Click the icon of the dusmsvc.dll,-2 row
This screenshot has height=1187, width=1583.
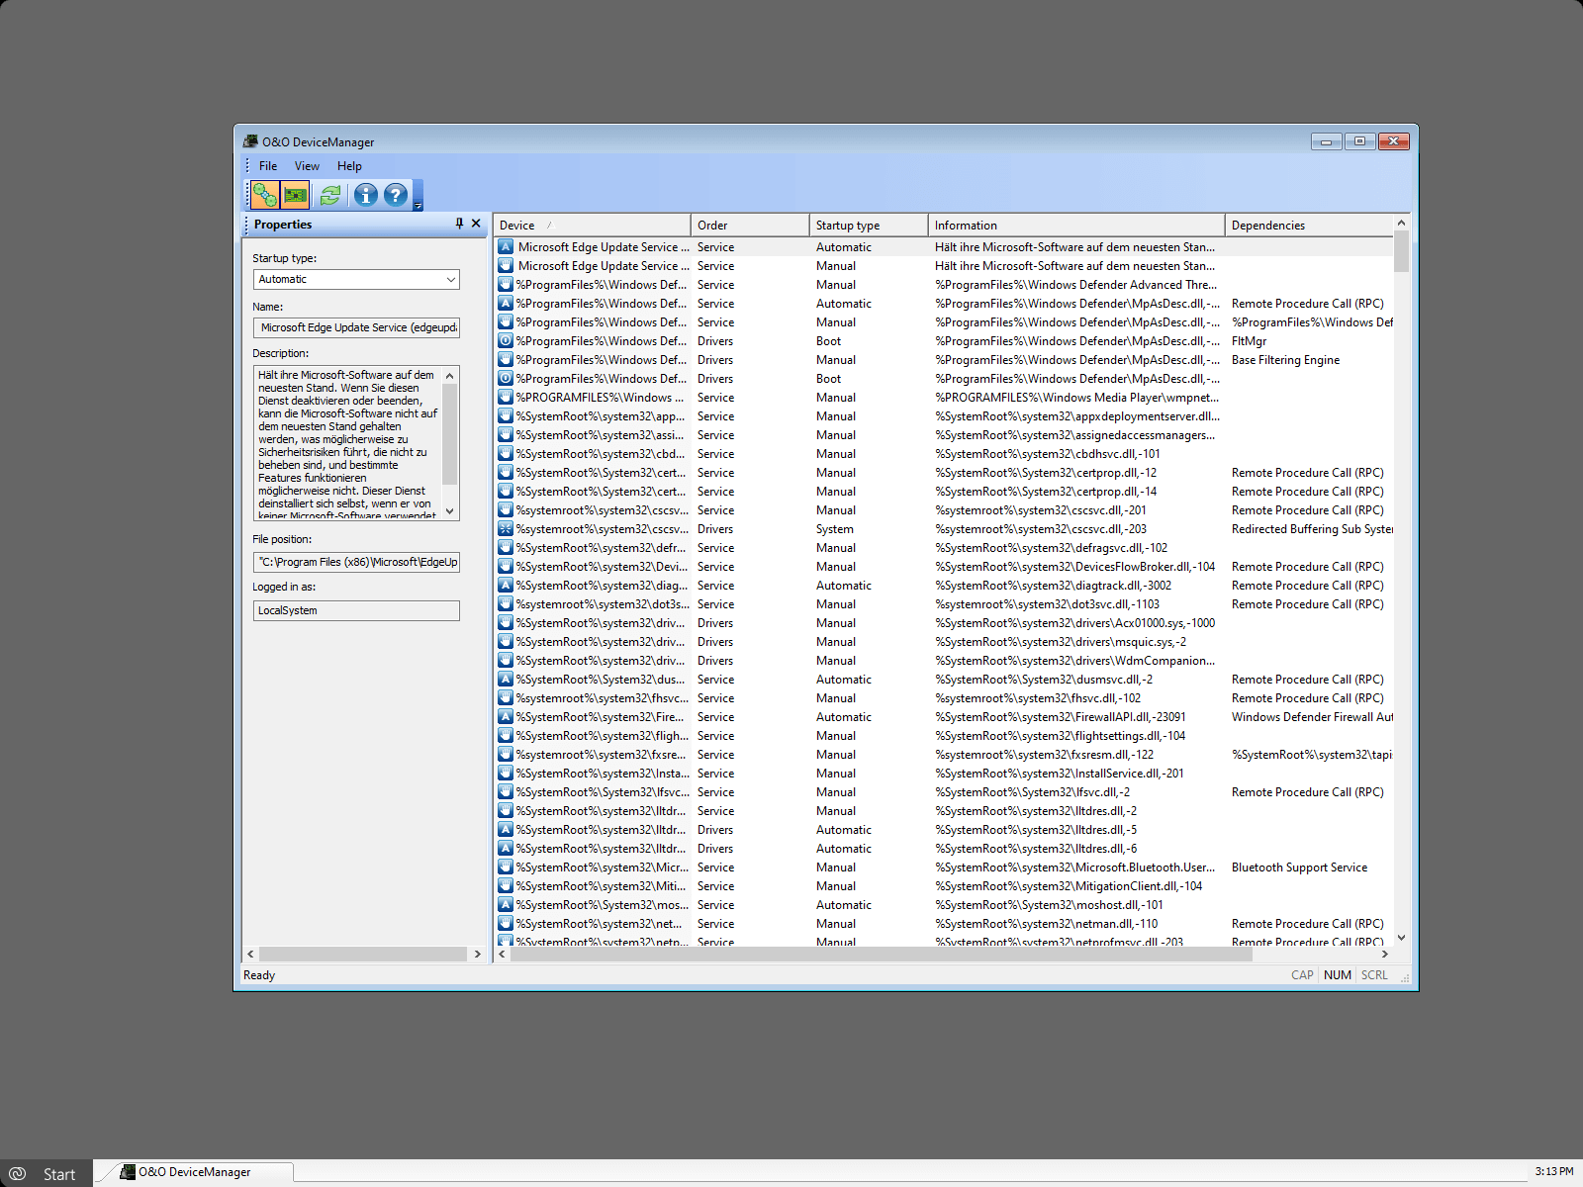506,680
